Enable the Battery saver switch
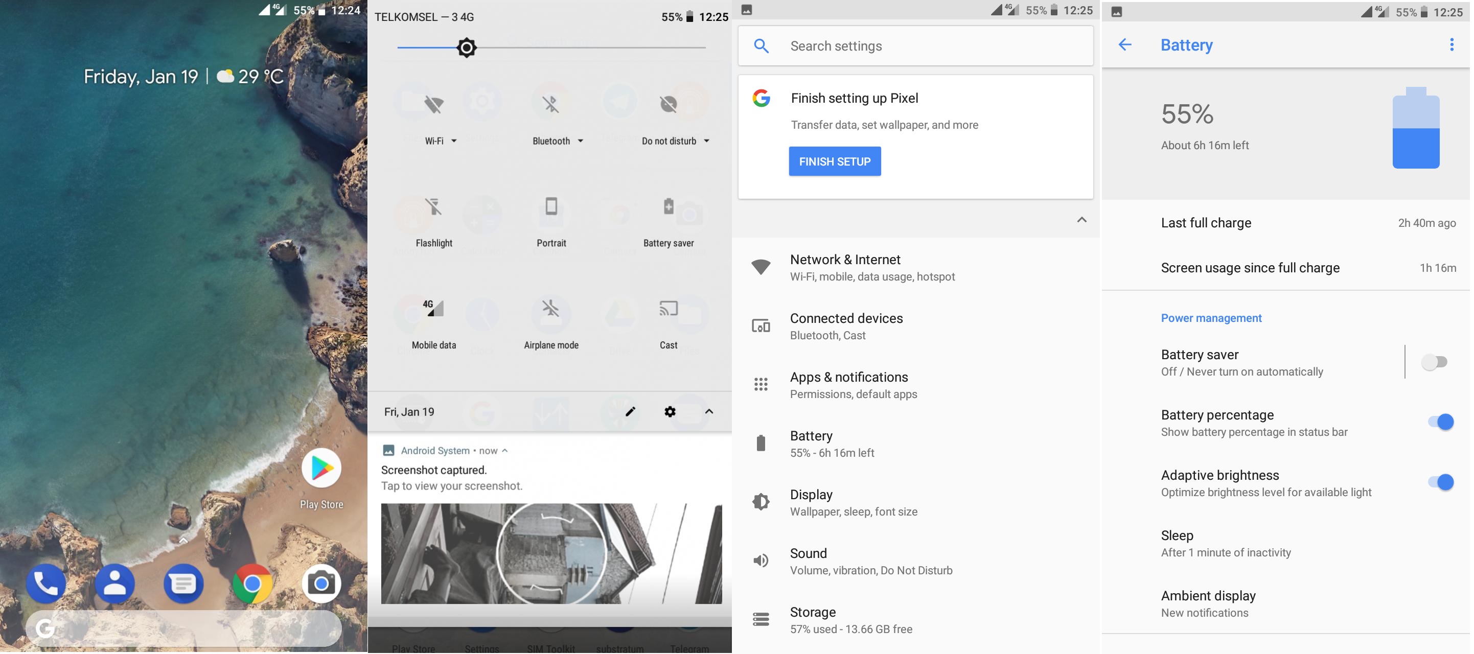 tap(1434, 362)
